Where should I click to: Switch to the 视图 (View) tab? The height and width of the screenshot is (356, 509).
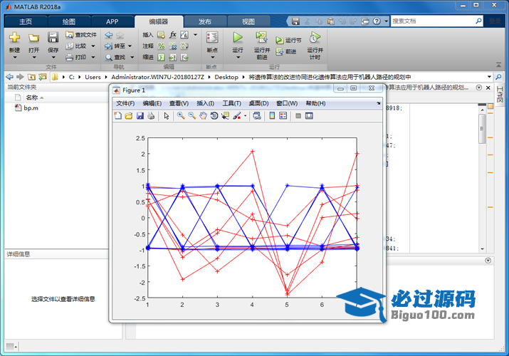point(248,22)
